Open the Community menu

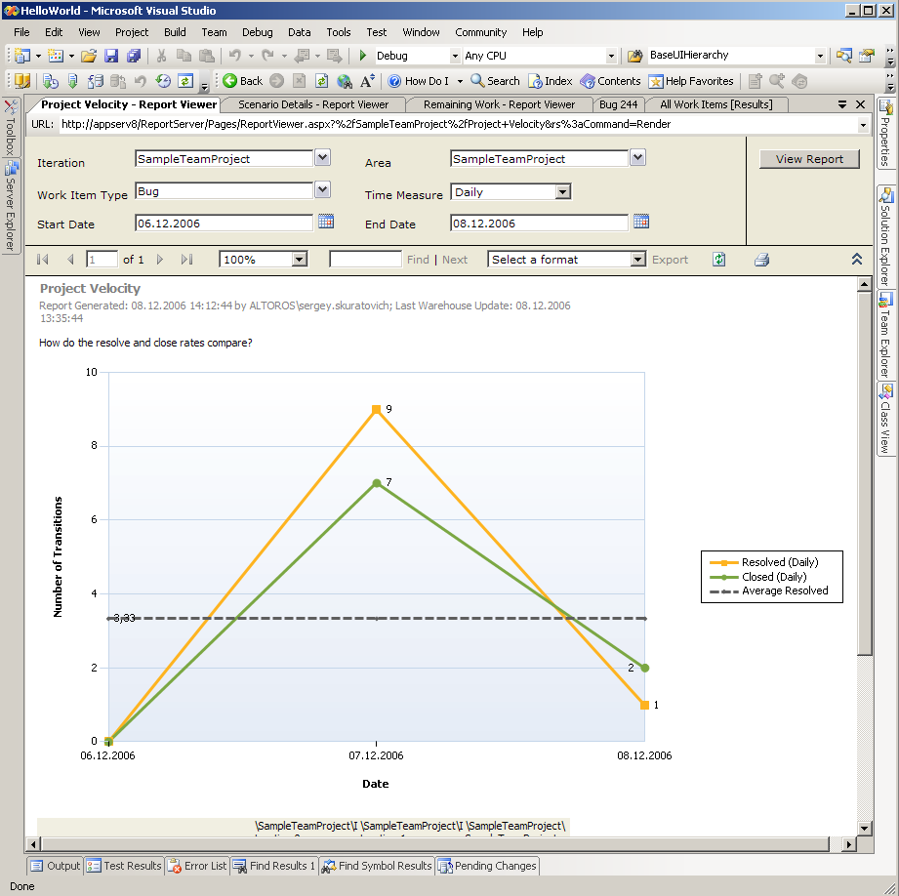point(480,32)
